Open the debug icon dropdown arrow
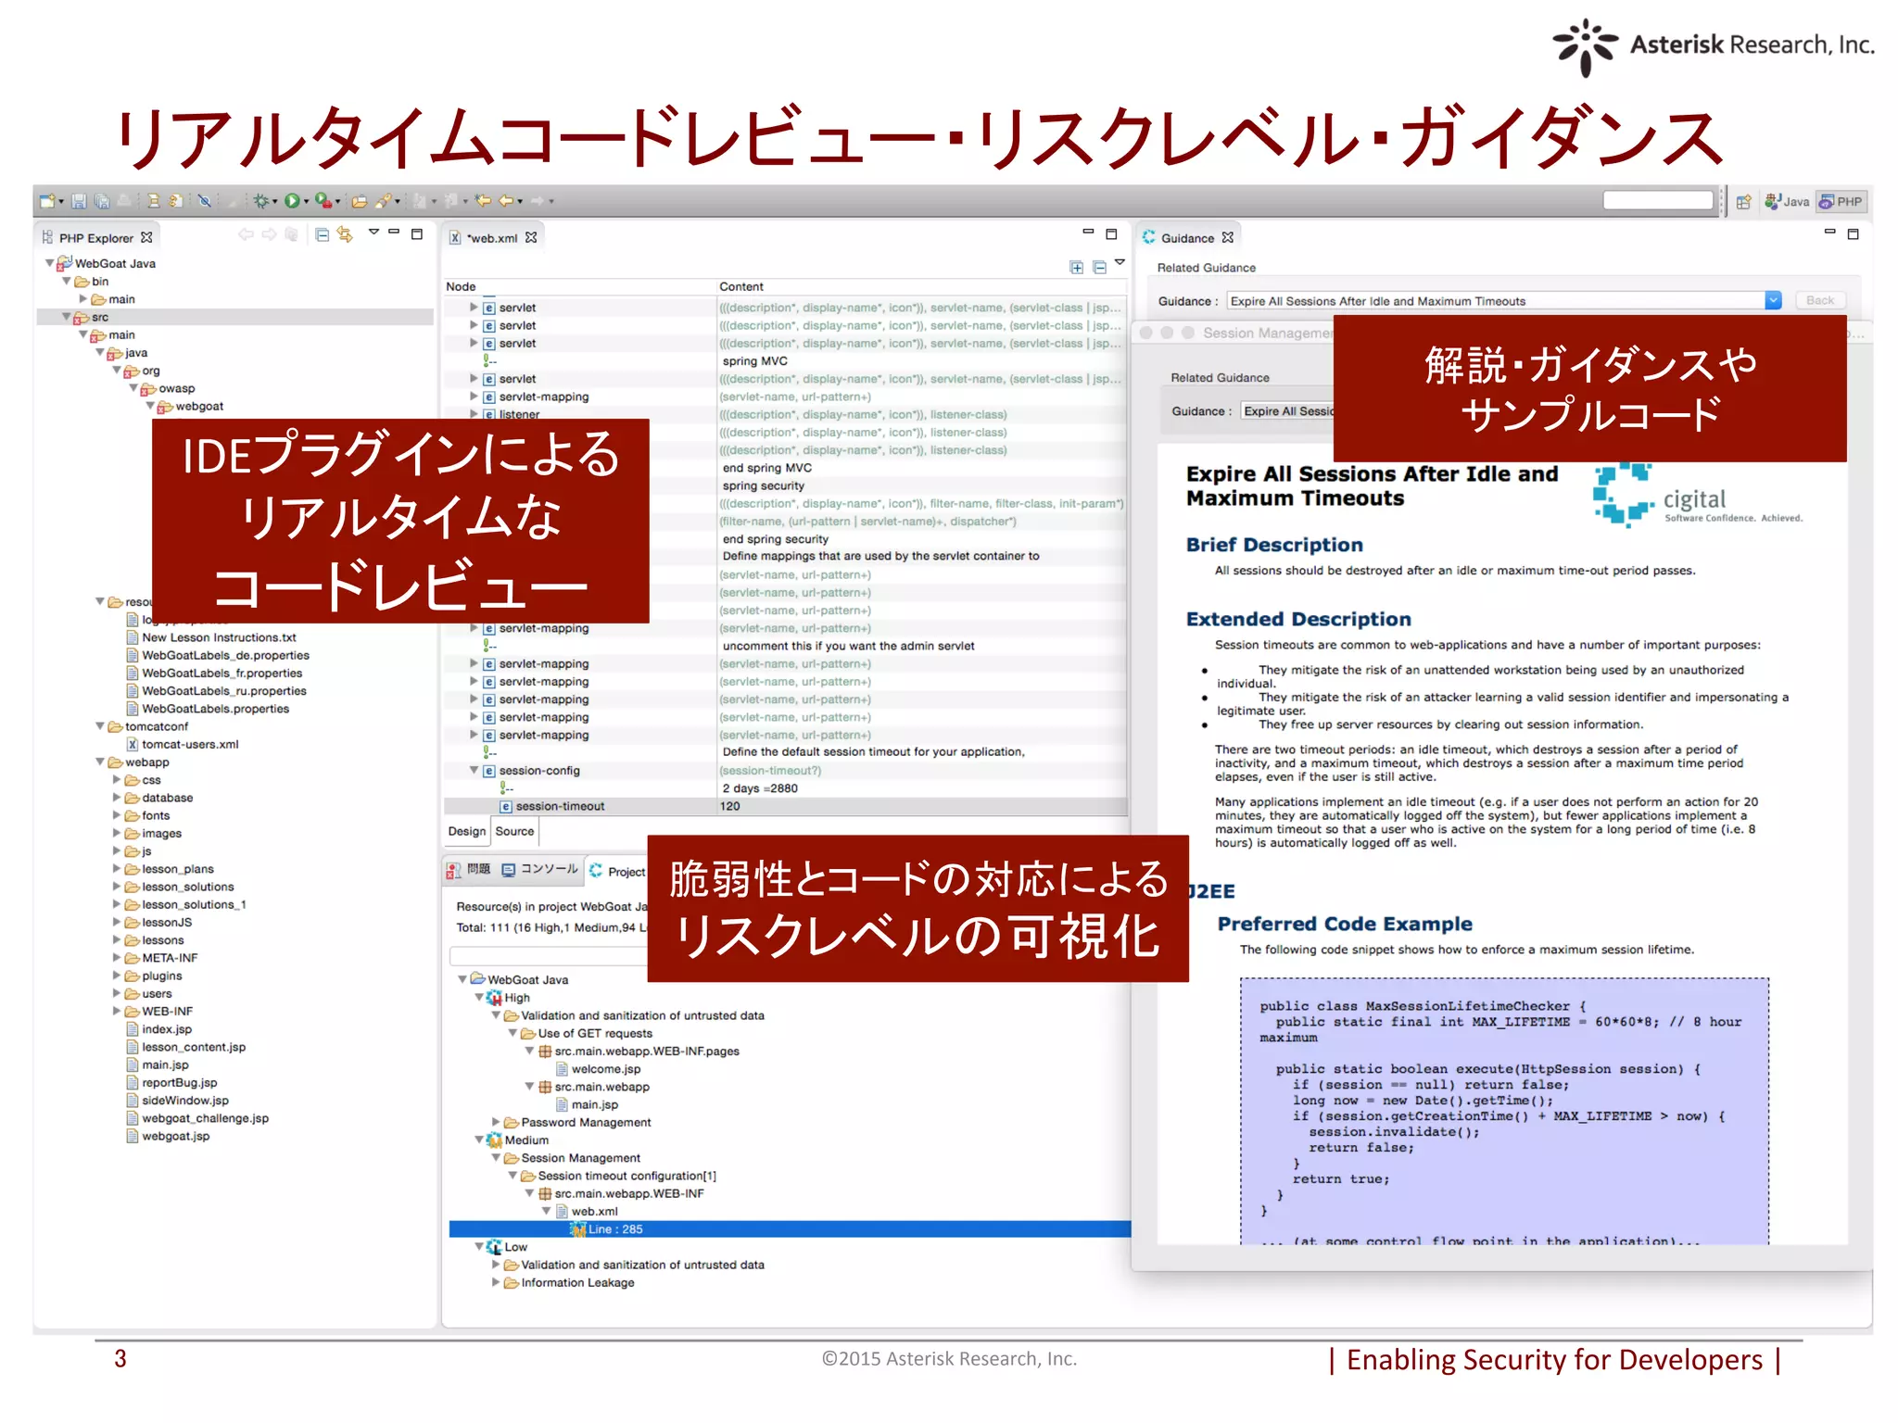 275,202
